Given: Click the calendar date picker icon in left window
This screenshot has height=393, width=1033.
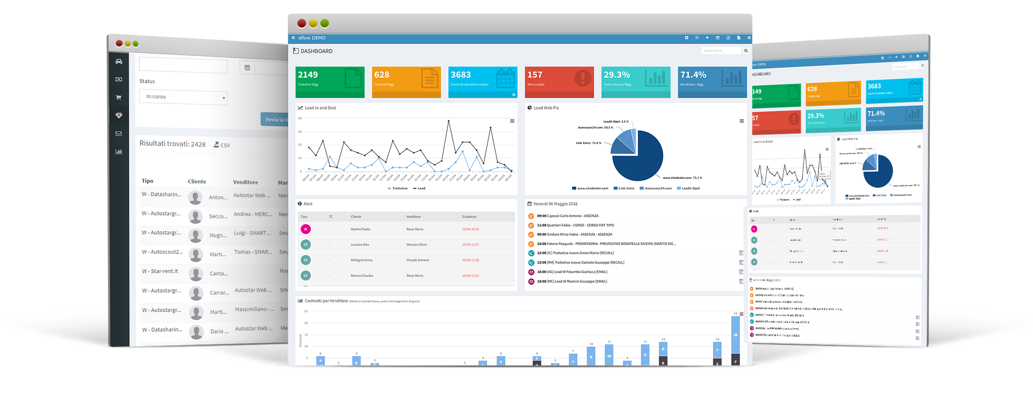Looking at the screenshot, I should (247, 68).
